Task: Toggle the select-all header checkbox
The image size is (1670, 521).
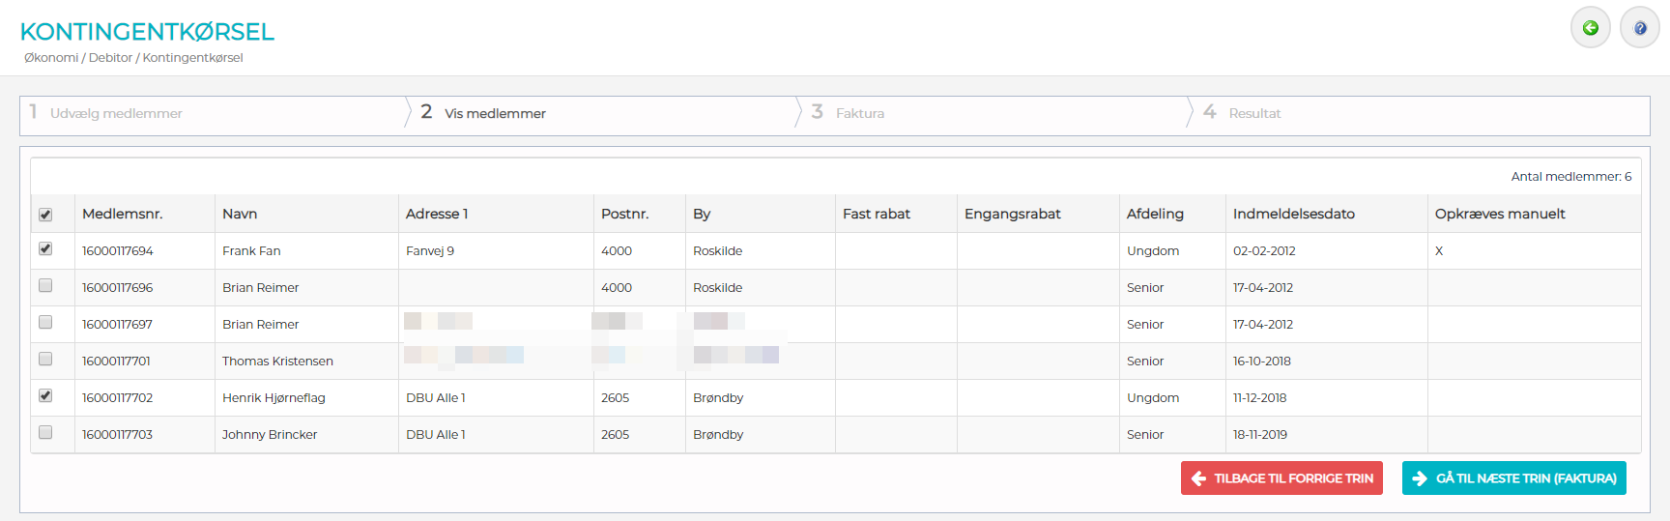Action: pyautogui.click(x=45, y=215)
